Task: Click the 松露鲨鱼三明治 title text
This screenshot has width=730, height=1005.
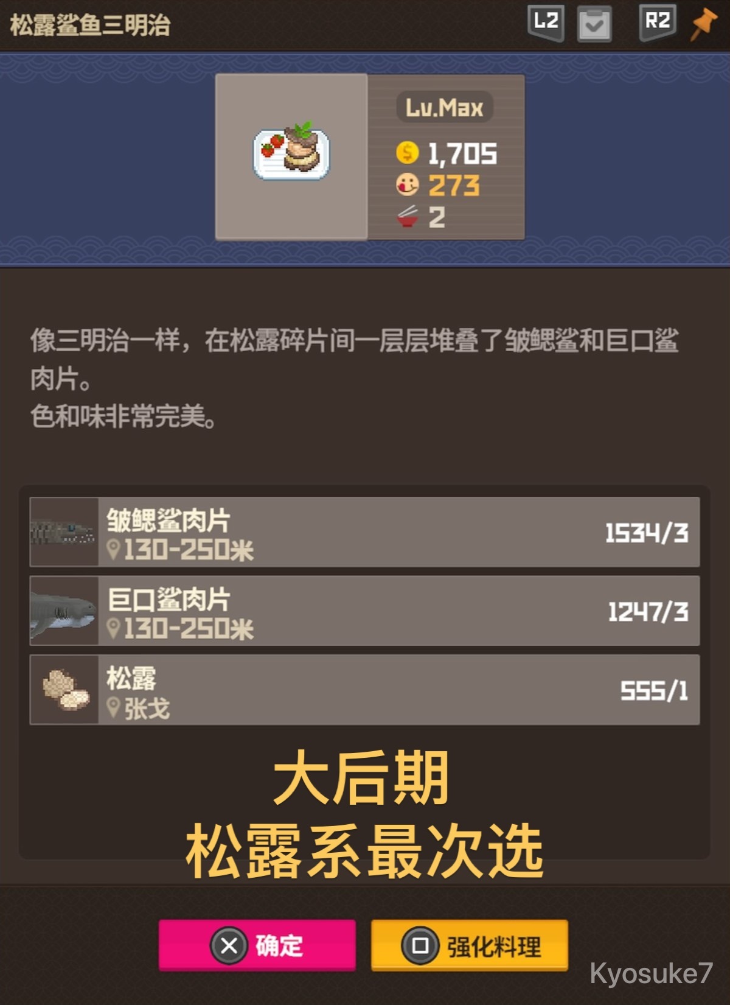Action: coord(90,25)
